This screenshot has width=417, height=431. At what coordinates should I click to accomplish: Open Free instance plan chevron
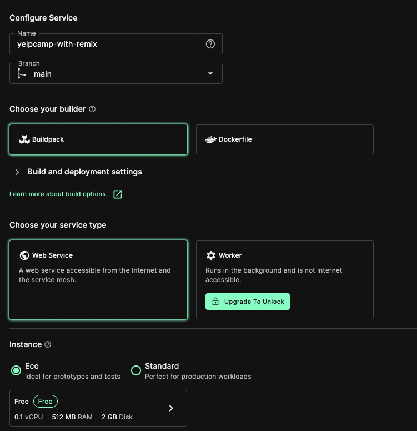171,408
